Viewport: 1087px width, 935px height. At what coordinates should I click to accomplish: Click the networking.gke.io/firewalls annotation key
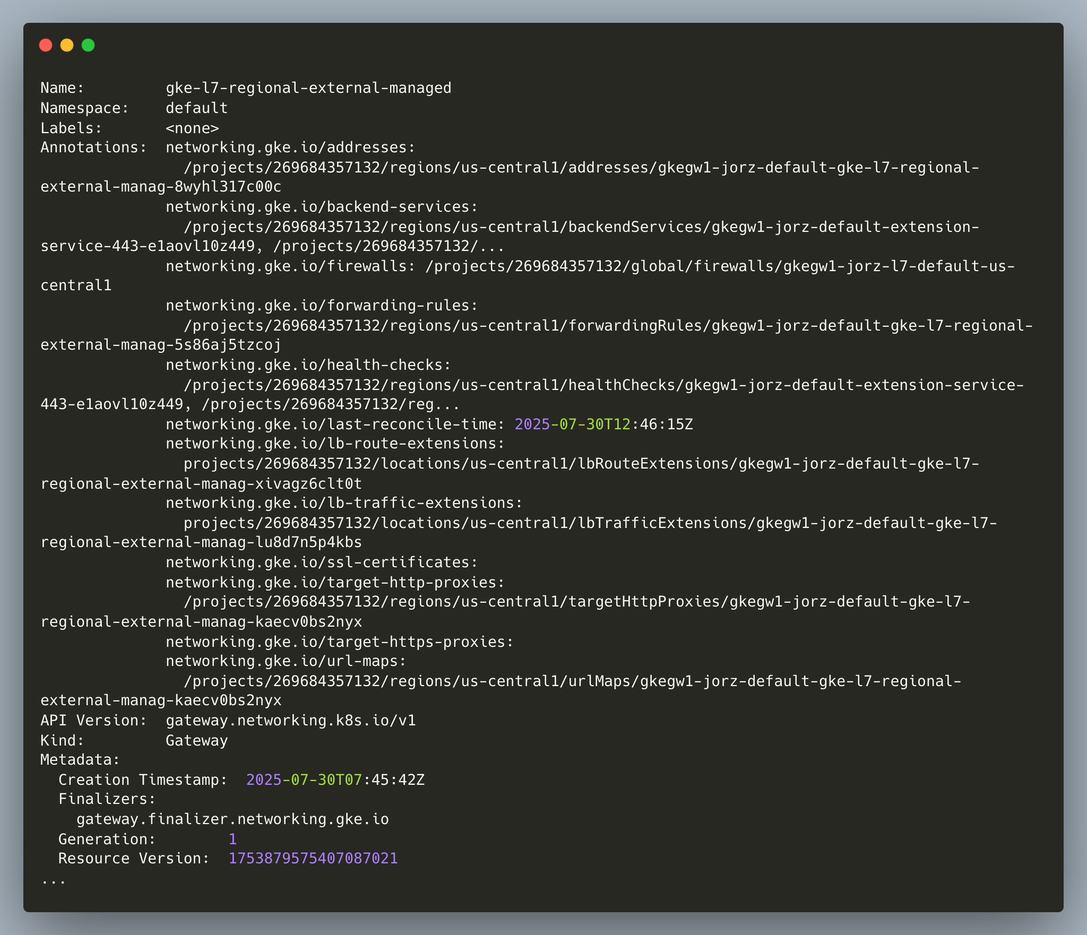(290, 266)
